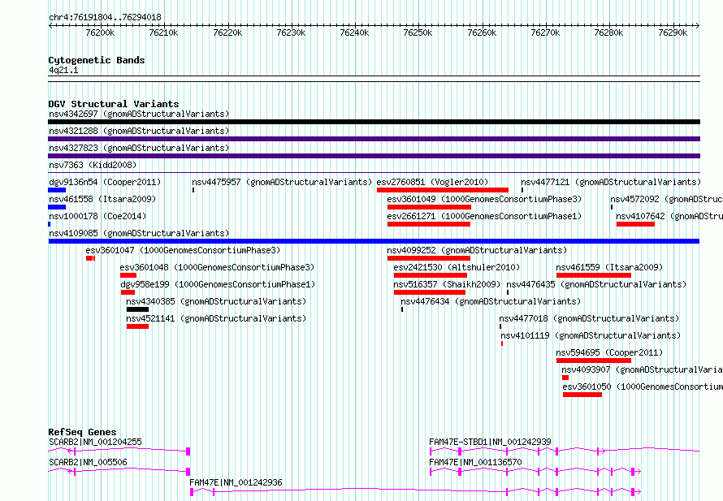Viewport: 723px width, 501px height.
Task: Open nsv4109085 gnomAD variant label
Action: [139, 233]
